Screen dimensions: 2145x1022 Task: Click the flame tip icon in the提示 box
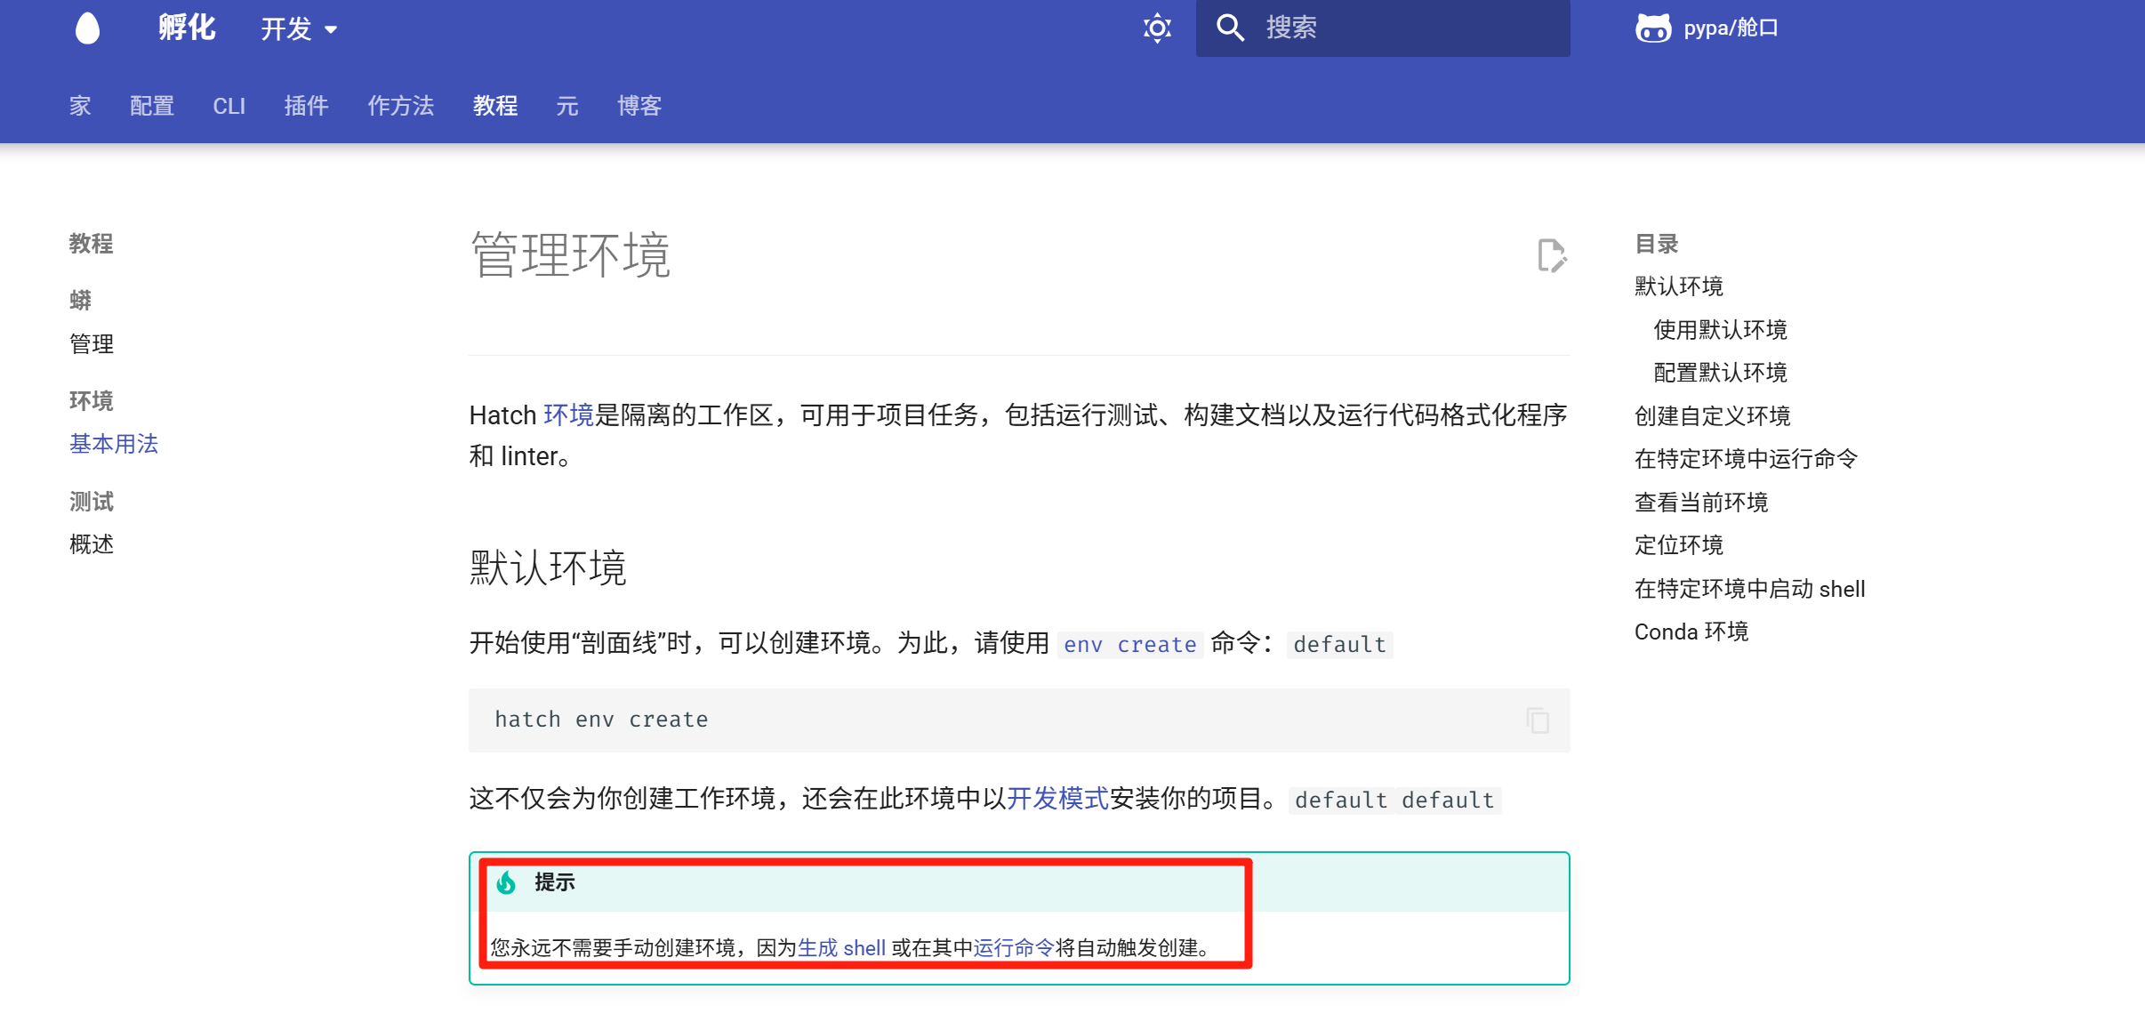pos(505,882)
